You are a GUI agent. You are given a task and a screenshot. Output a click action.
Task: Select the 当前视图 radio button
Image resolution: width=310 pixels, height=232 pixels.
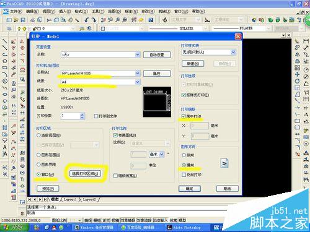tap(38, 135)
